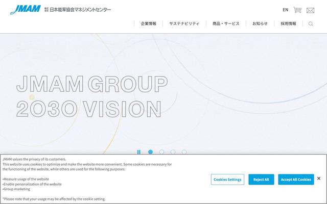Click Reject All cookies
327x204 pixels.
tap(261, 180)
